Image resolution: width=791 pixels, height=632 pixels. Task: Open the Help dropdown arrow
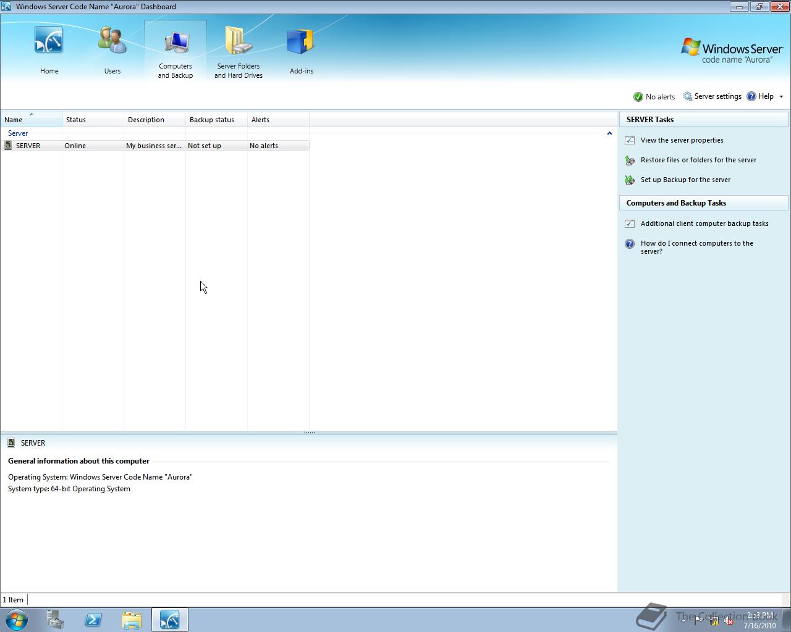(781, 97)
